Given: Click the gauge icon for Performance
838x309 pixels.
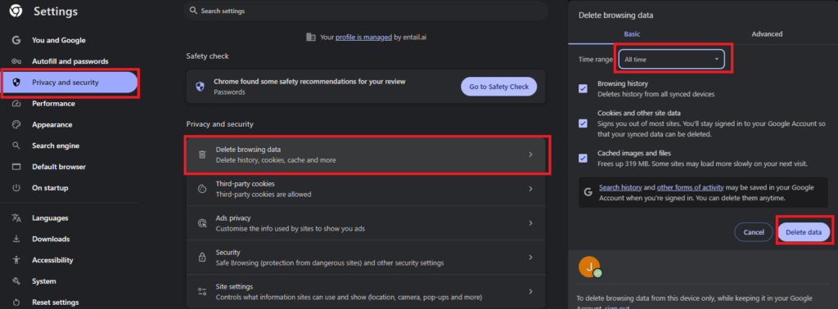Looking at the screenshot, I should pos(16,104).
